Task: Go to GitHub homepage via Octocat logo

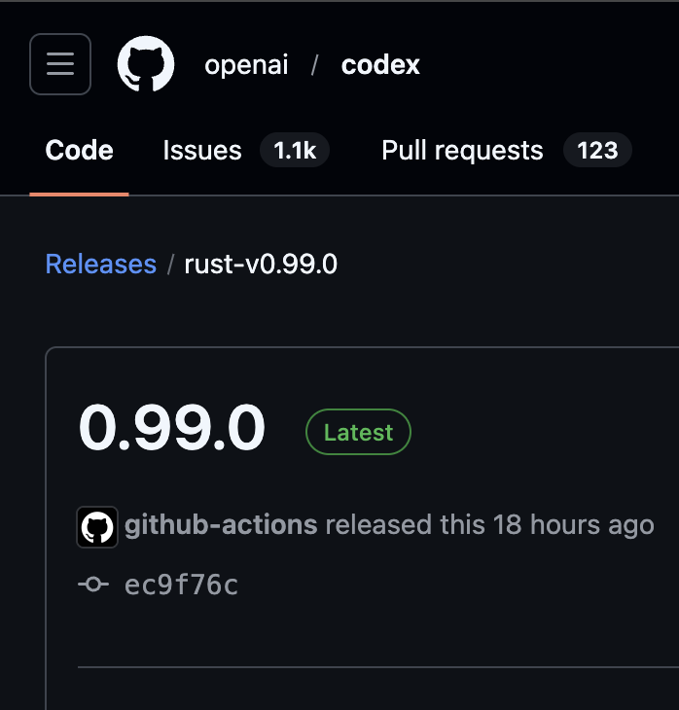Action: 145,64
